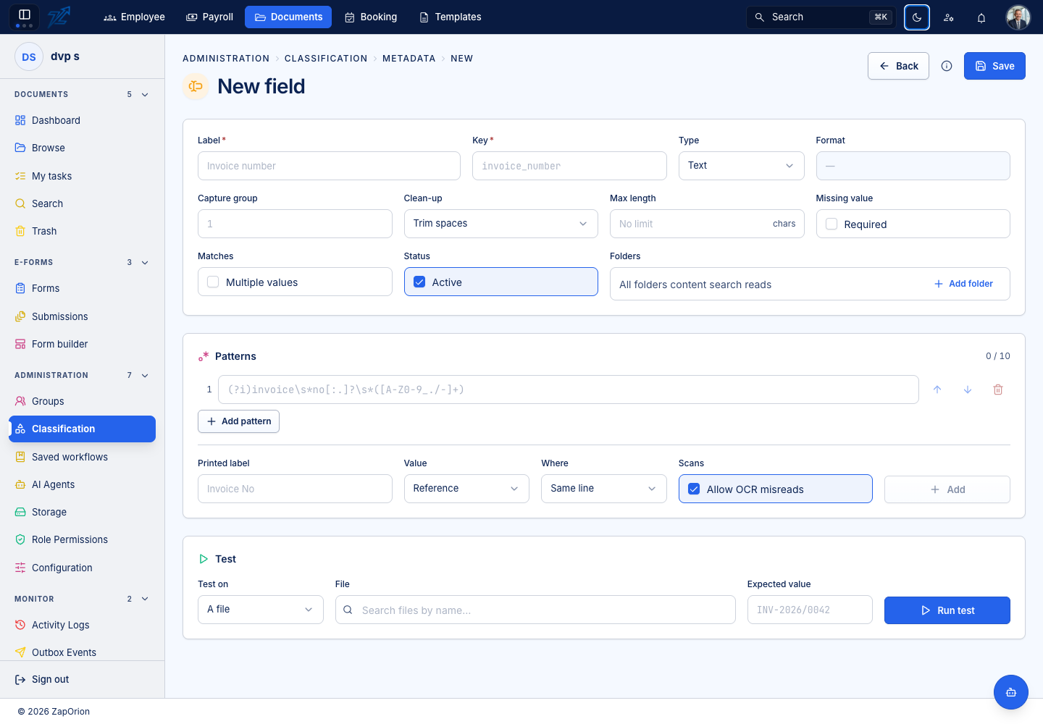Click the Label input field

click(329, 166)
